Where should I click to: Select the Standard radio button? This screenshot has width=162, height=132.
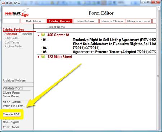tap(5, 34)
